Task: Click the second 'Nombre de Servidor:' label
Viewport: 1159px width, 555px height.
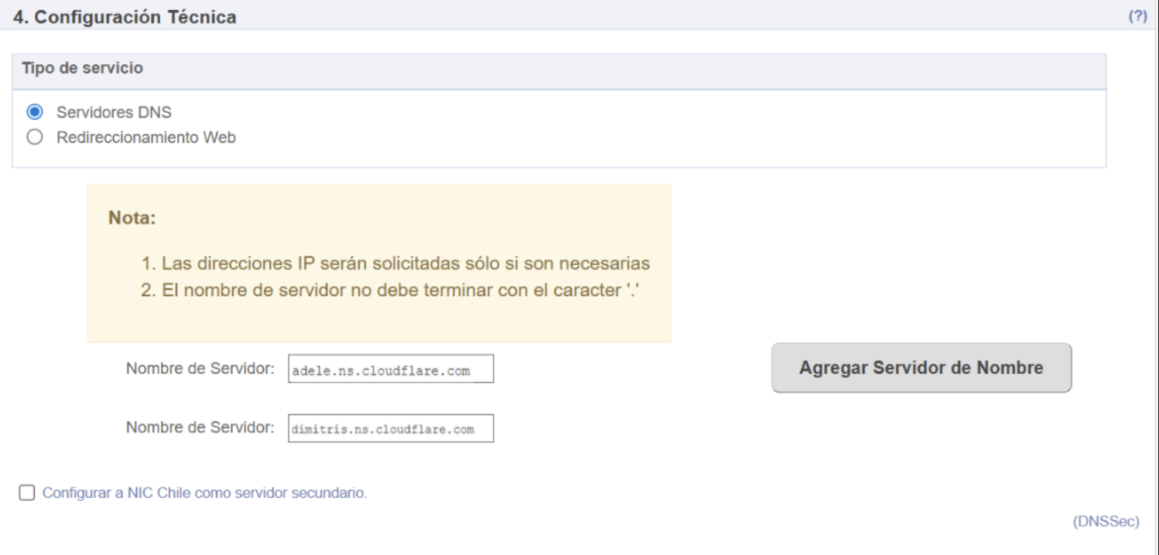Action: point(200,427)
